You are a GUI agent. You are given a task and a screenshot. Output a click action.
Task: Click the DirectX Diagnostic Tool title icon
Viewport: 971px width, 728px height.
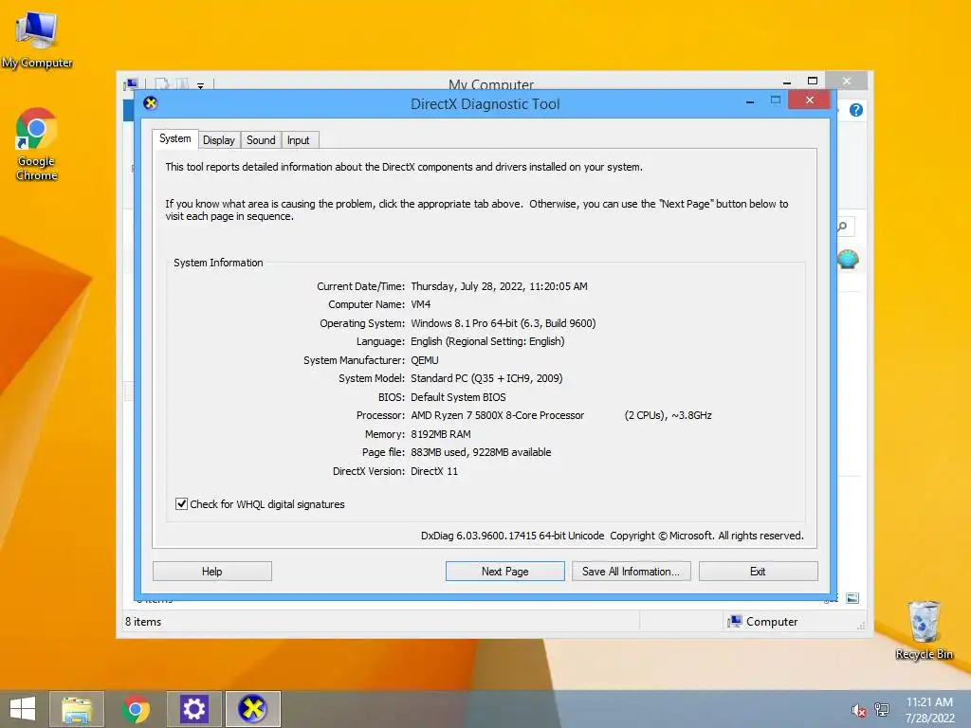[x=151, y=103]
